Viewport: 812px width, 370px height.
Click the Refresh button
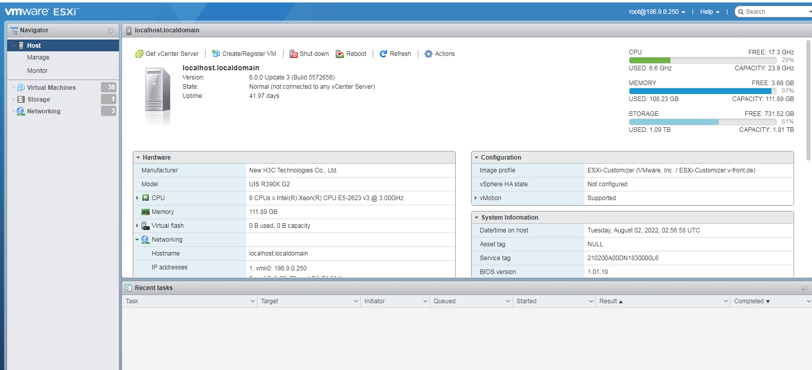(395, 54)
